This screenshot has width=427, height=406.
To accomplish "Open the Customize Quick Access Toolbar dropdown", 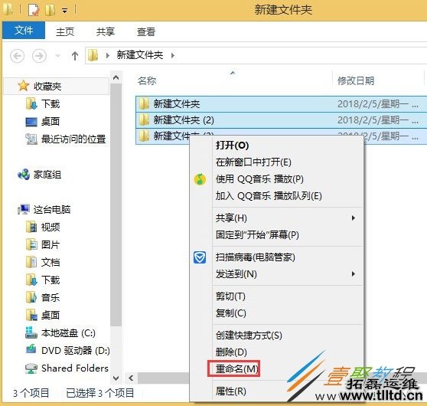I will pos(65,11).
